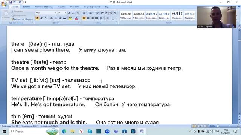Pick text highlight color swatch
Image resolution: width=241 pixels, height=135 pixels.
tap(70, 18)
